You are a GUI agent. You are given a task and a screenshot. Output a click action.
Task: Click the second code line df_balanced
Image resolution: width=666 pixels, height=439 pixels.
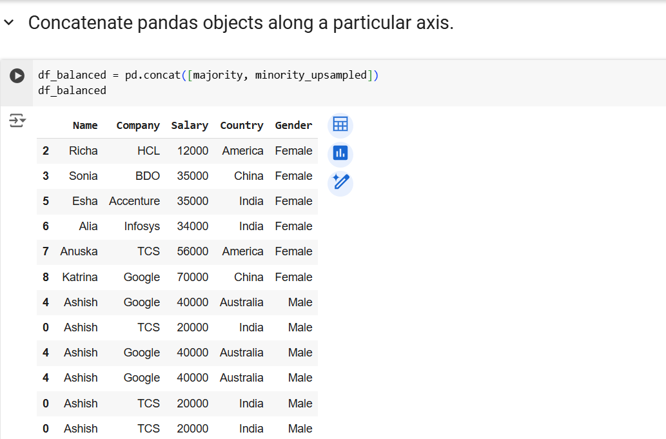point(72,90)
